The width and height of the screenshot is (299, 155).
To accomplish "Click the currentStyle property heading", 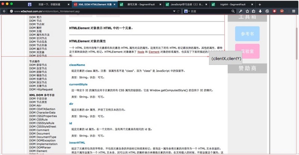I will click(78, 84).
